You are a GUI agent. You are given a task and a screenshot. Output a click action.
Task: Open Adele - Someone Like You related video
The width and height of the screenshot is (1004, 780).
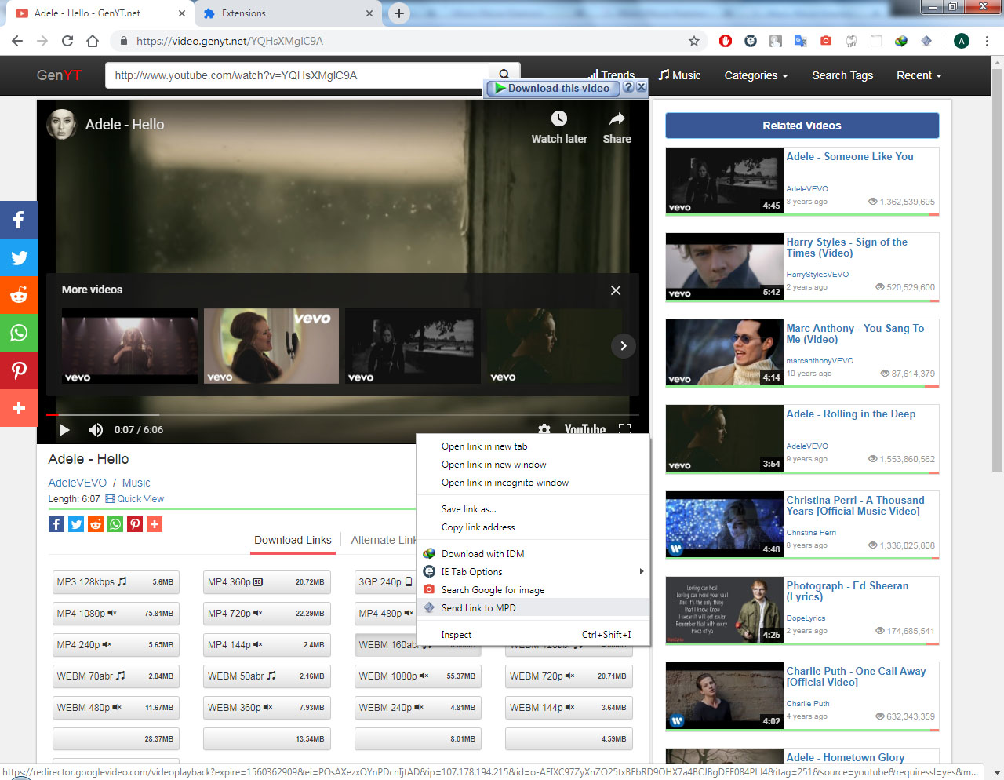coord(849,157)
